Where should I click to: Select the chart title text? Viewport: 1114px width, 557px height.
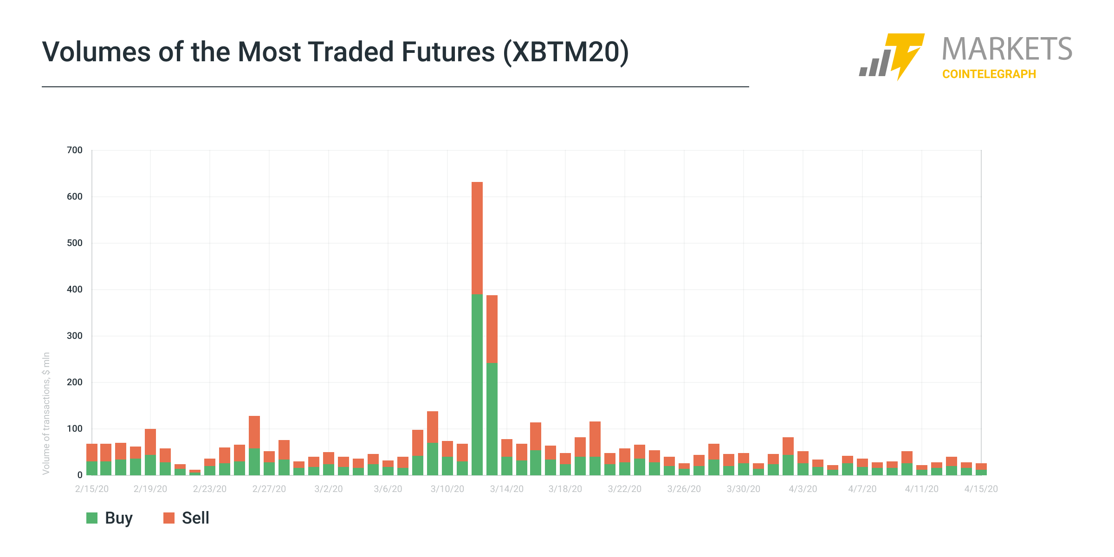335,52
